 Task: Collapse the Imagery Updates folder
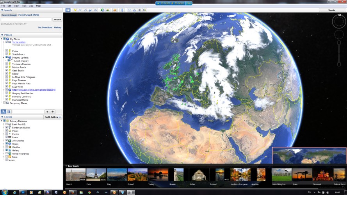point(3,57)
